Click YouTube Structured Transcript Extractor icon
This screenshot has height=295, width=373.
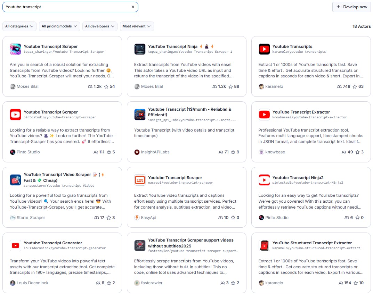coord(264,245)
